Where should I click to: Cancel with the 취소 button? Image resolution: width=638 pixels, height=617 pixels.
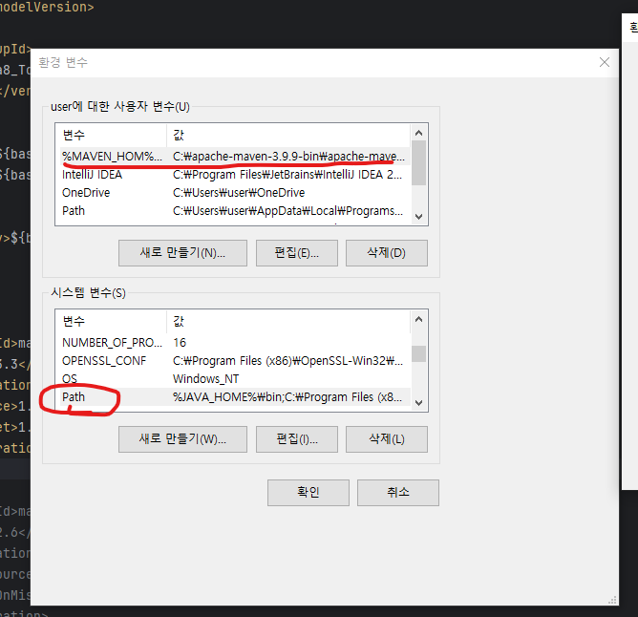(x=398, y=493)
